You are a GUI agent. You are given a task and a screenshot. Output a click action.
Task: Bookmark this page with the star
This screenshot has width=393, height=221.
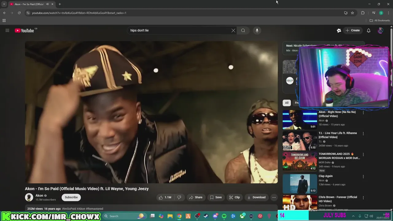point(352,13)
